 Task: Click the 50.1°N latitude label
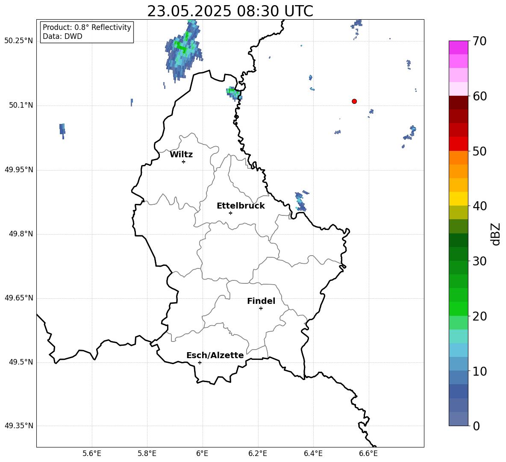click(x=21, y=105)
